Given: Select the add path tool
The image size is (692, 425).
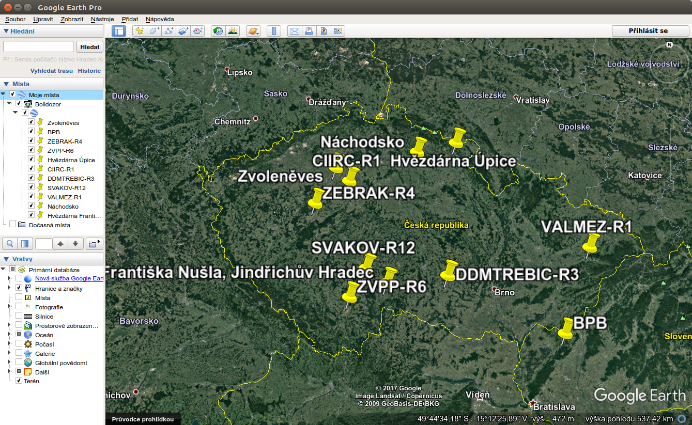Looking at the screenshot, I should 169,31.
